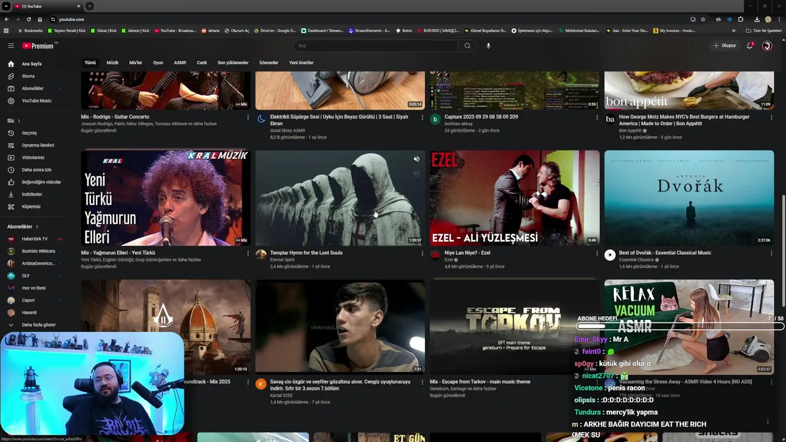Open more options for Best of Dvořák video
The height and width of the screenshot is (442, 786).
pyautogui.click(x=771, y=253)
